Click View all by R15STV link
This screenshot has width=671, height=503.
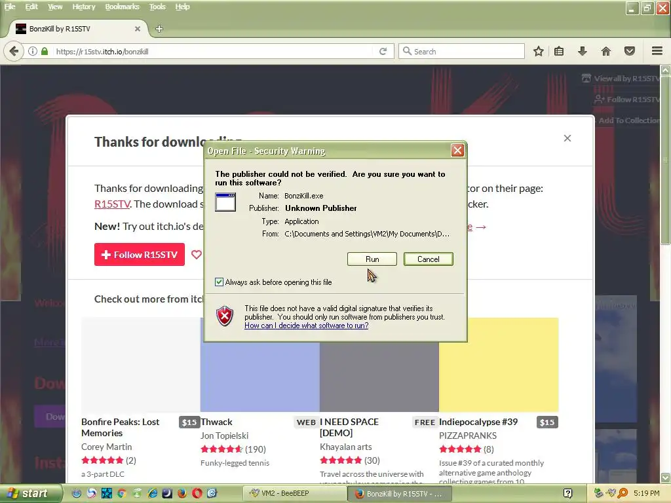pyautogui.click(x=621, y=79)
